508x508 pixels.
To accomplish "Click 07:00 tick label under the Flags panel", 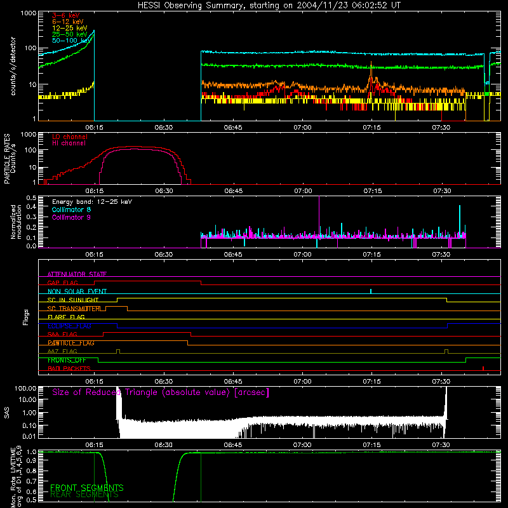I will click(302, 382).
